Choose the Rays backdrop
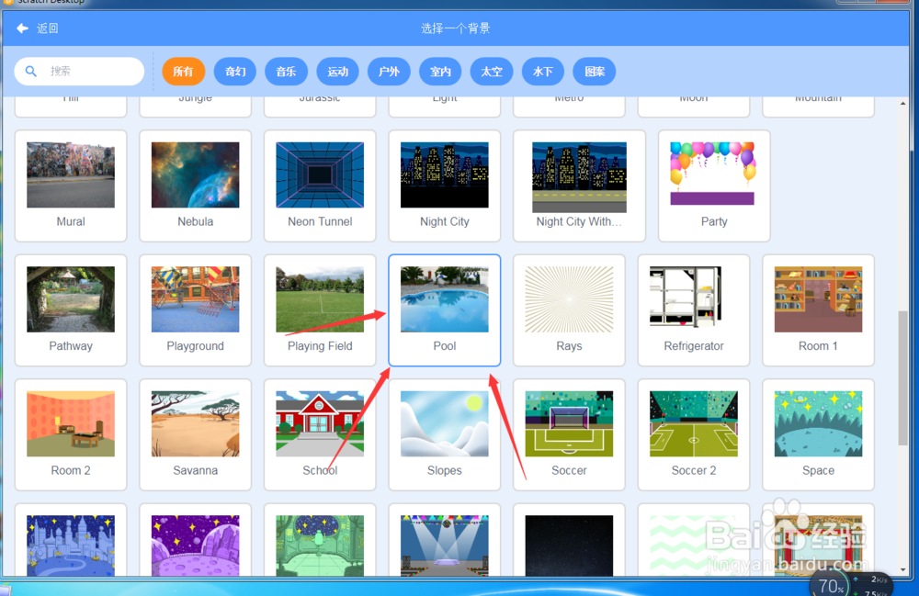The height and width of the screenshot is (596, 919). (569, 310)
